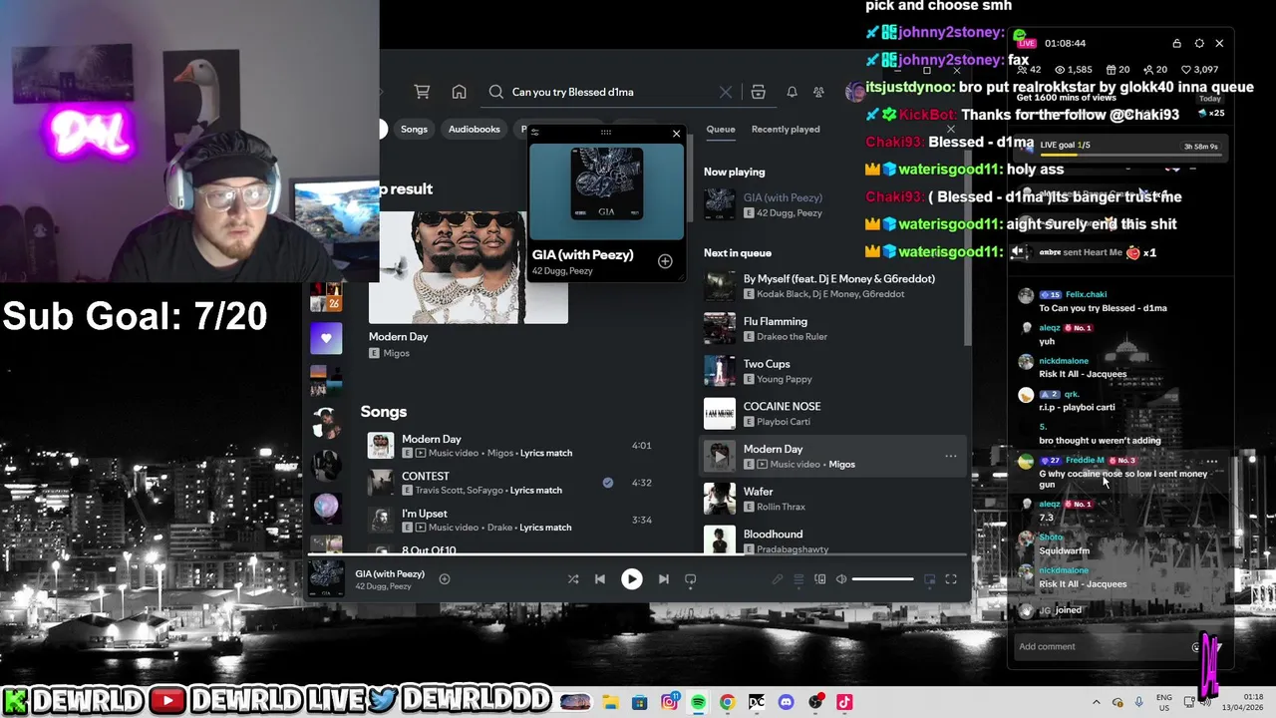Image resolution: width=1276 pixels, height=718 pixels.
Task: Click Spotify home icon
Action: click(x=459, y=92)
